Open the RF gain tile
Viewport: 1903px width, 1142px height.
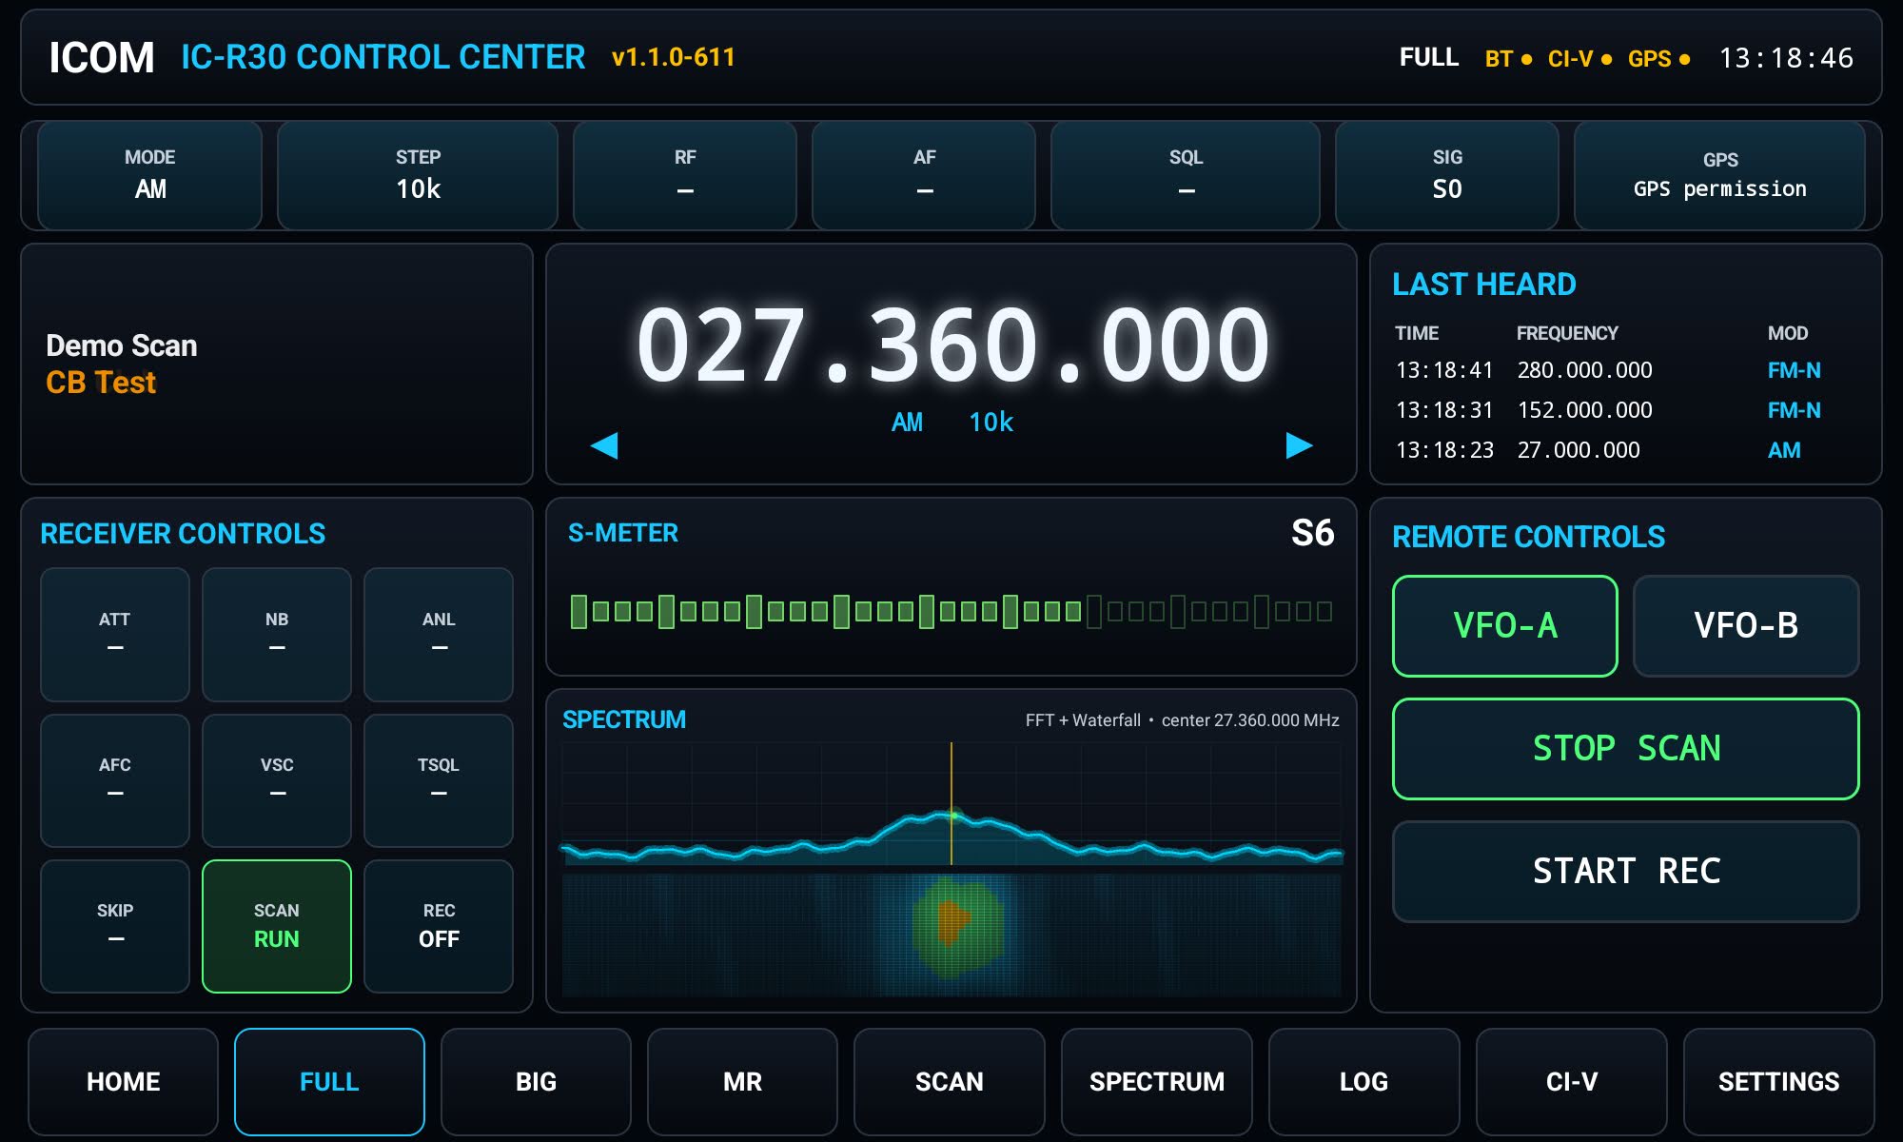[685, 175]
